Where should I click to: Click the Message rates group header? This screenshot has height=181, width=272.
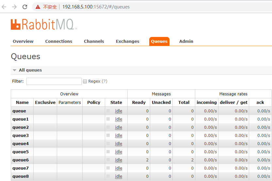(233, 94)
